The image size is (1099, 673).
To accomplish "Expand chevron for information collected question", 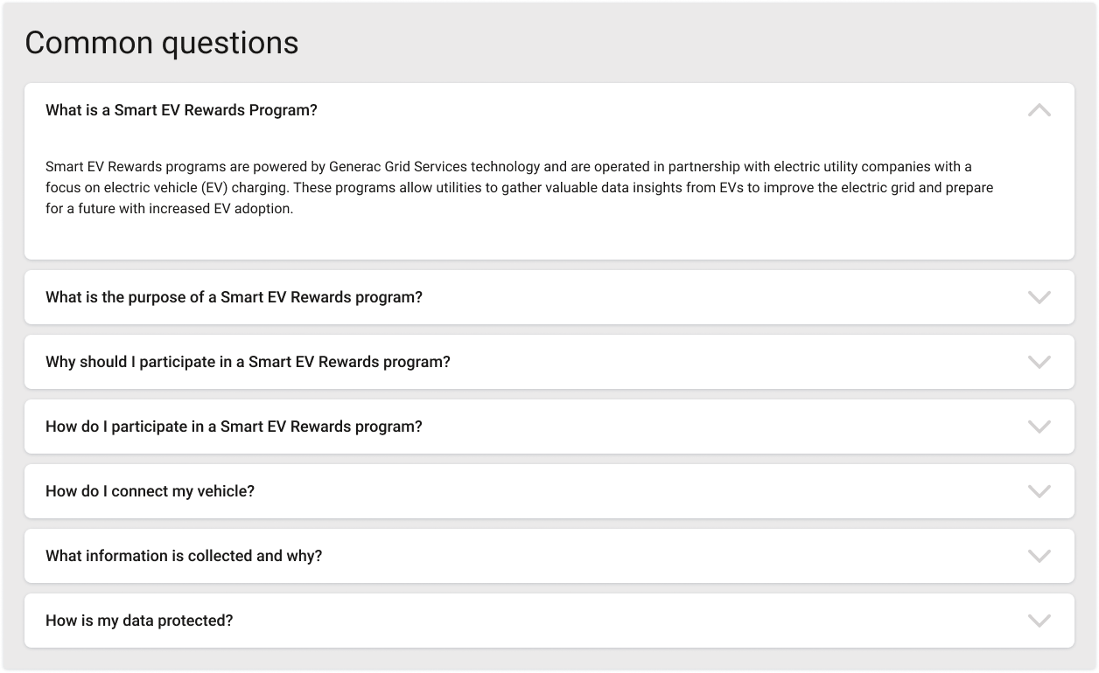I will 1039,556.
